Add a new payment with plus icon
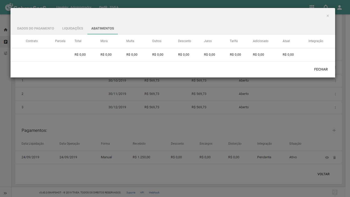The image size is (350, 197). (x=334, y=130)
